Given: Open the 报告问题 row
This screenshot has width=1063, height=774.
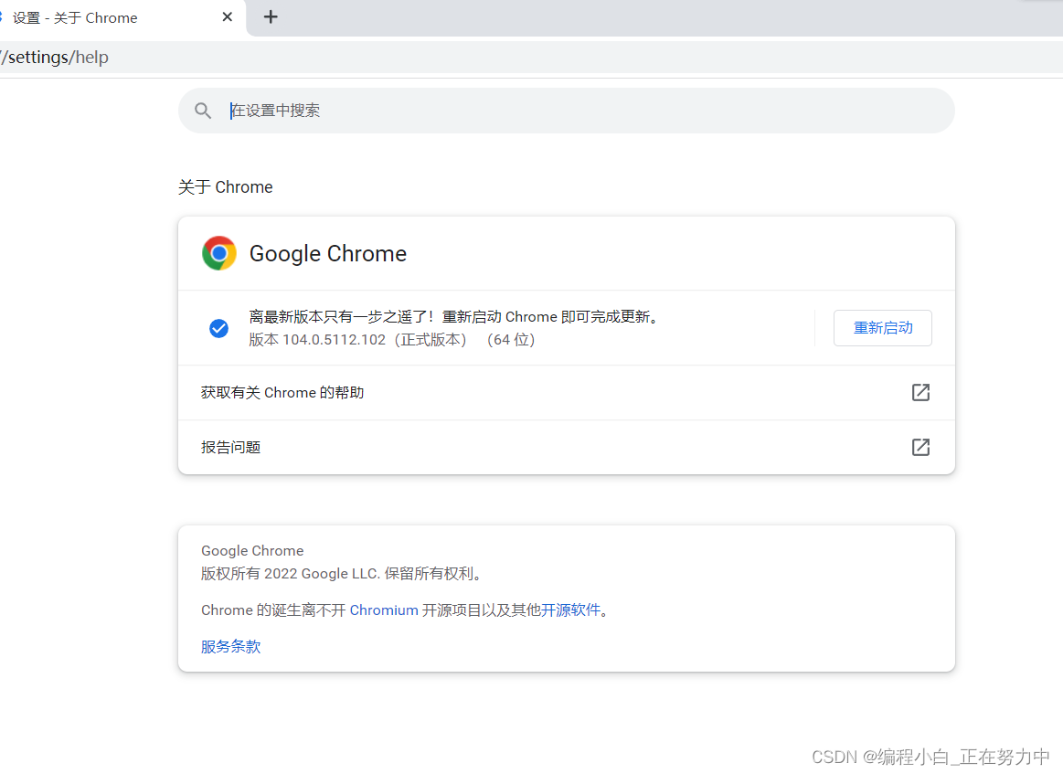Looking at the screenshot, I should (566, 448).
